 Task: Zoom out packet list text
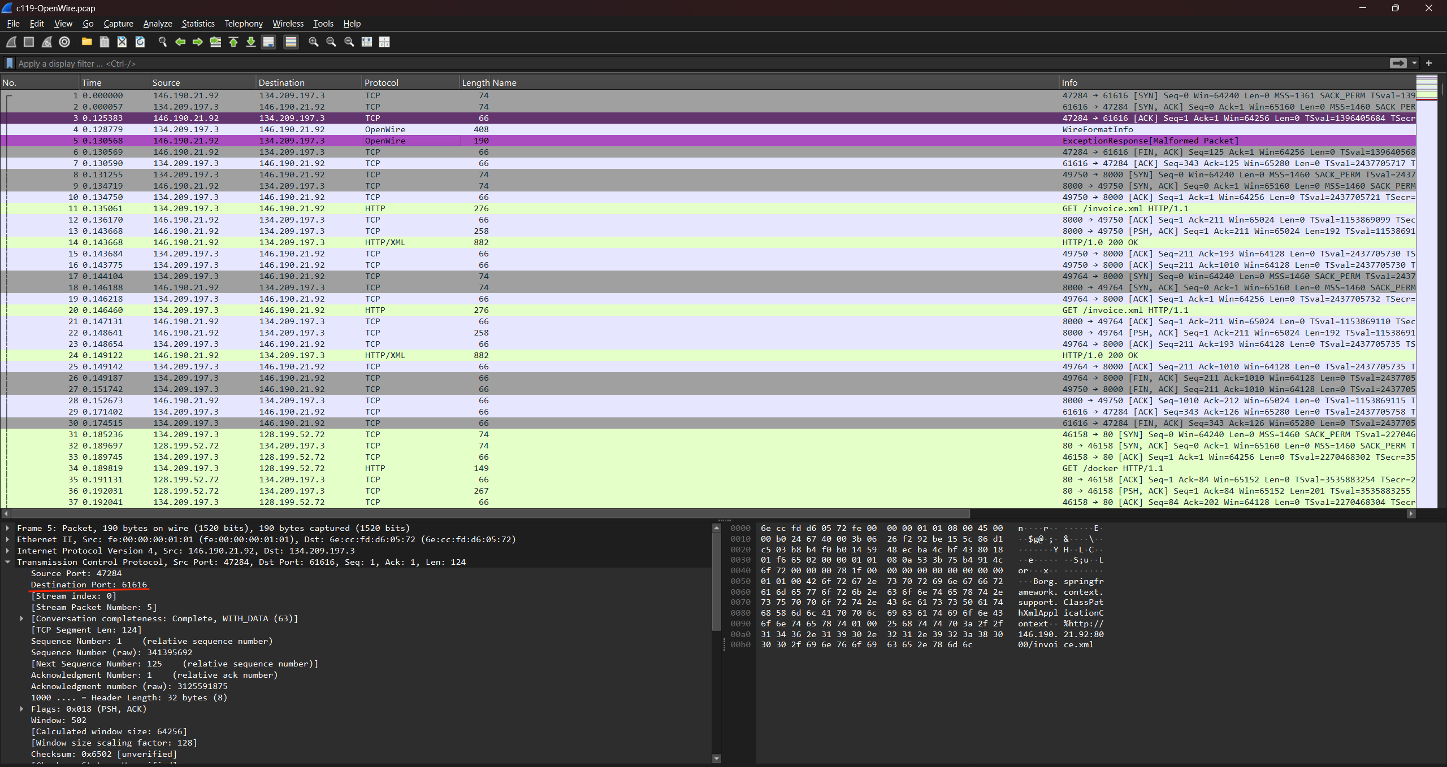[x=331, y=42]
